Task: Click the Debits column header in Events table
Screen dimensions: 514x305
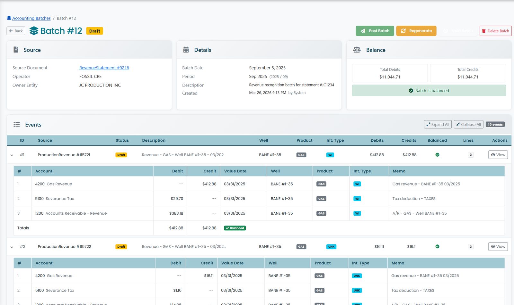Action: (377, 140)
